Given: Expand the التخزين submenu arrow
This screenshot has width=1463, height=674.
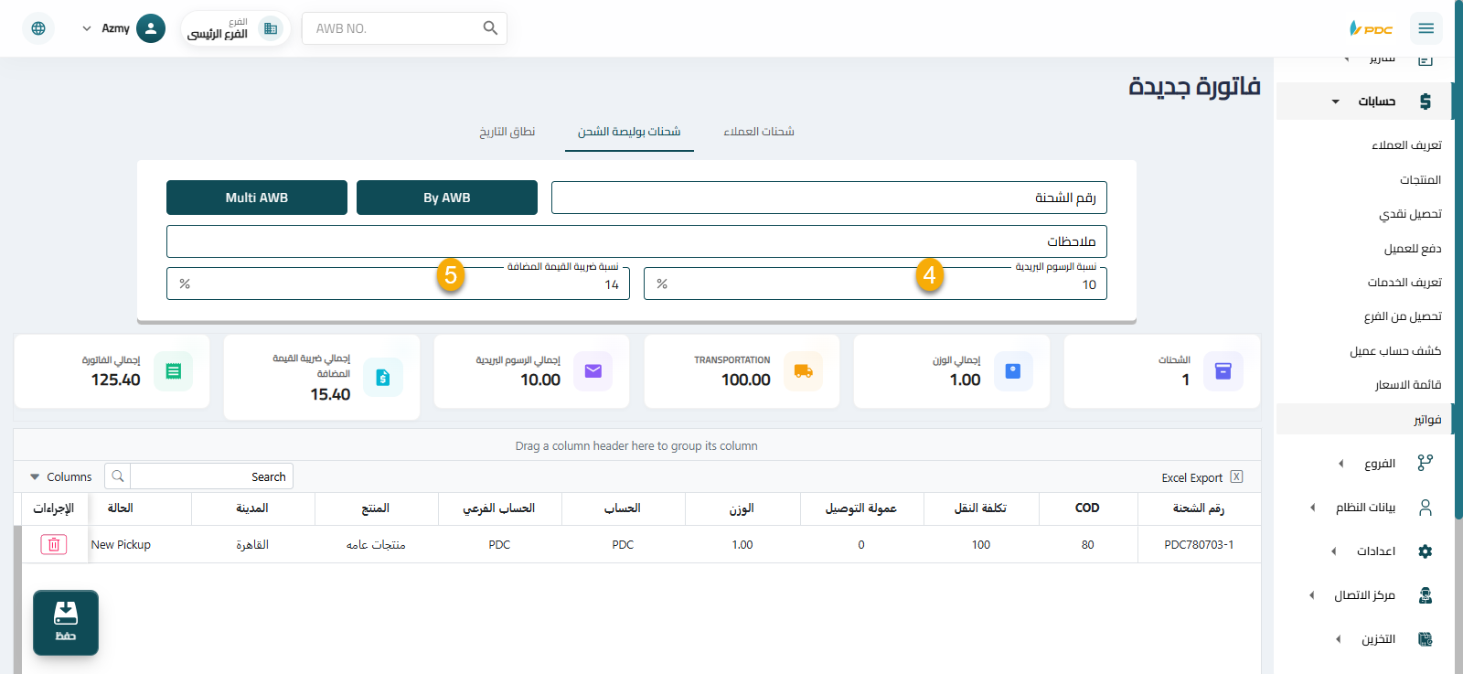Looking at the screenshot, I should click(1338, 639).
